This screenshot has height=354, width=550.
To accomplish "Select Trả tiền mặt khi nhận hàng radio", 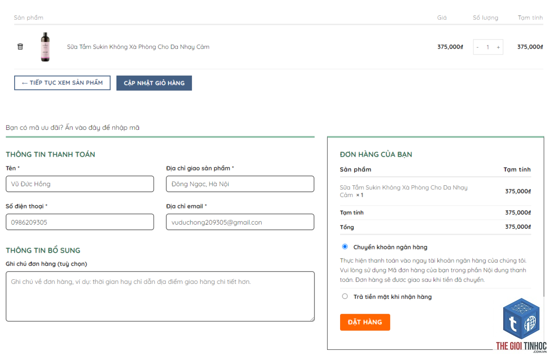I will [345, 296].
